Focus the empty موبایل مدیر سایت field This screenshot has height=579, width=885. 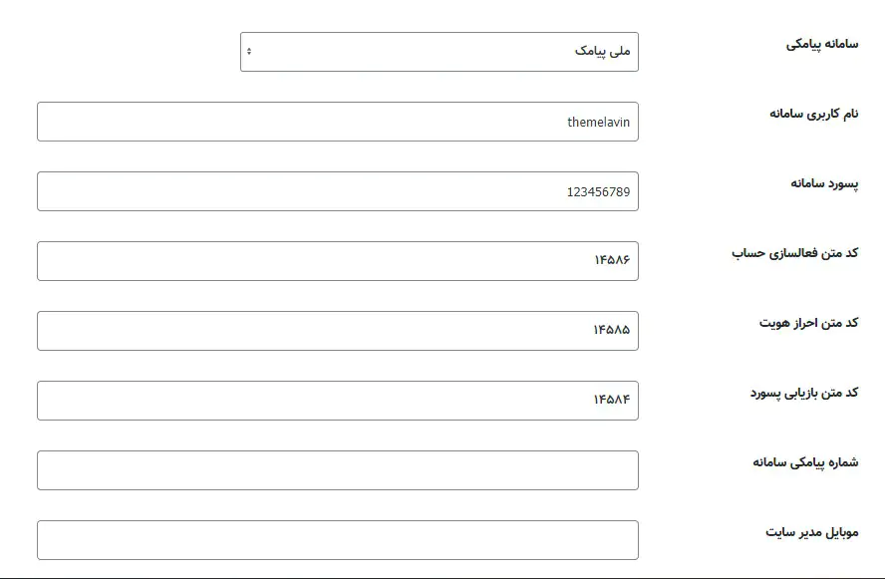pyautogui.click(x=337, y=540)
